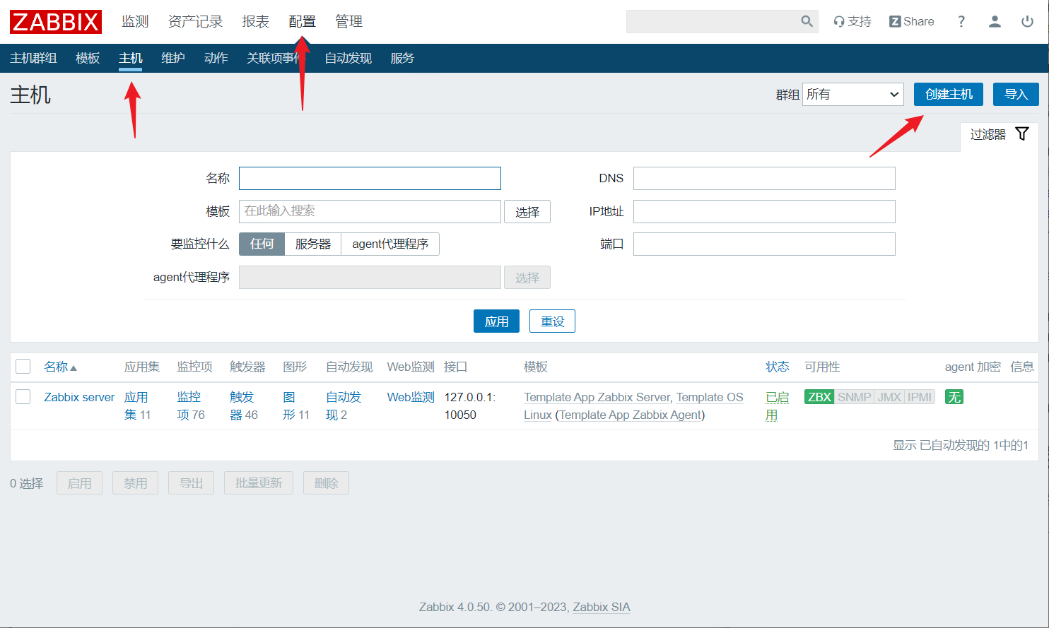Viewport: 1049px width, 628px height.
Task: Select the 服务器 monitoring option
Action: tap(312, 244)
